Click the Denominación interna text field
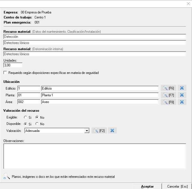The height and width of the screenshot is (189, 192). [95, 54]
